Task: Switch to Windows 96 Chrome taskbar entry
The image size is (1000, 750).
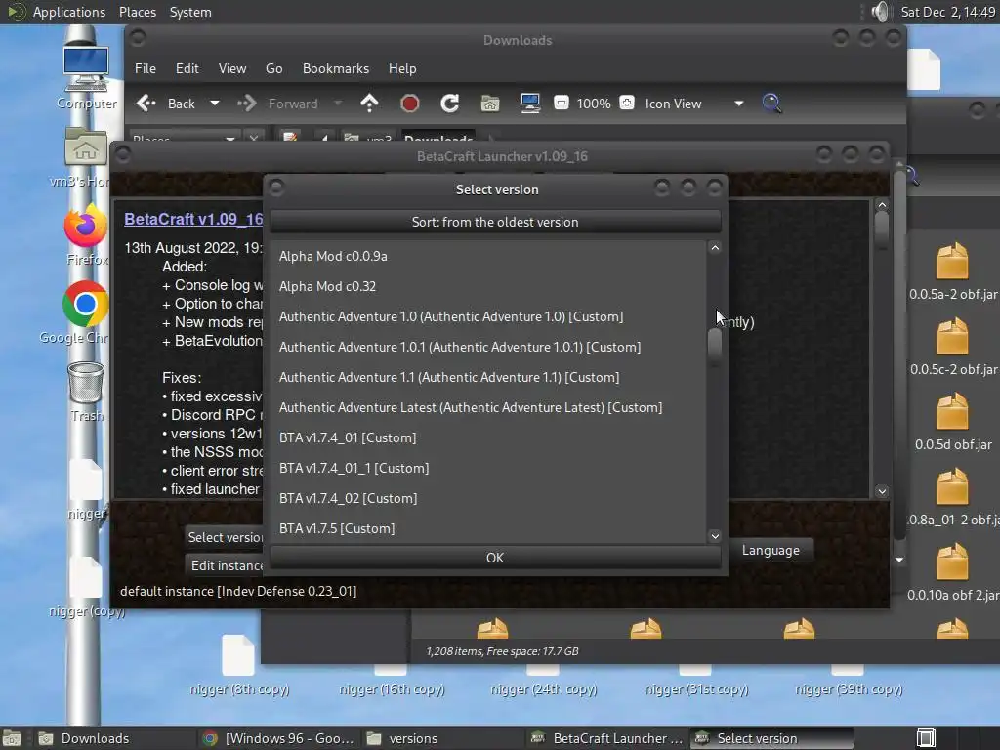Action: point(278,738)
